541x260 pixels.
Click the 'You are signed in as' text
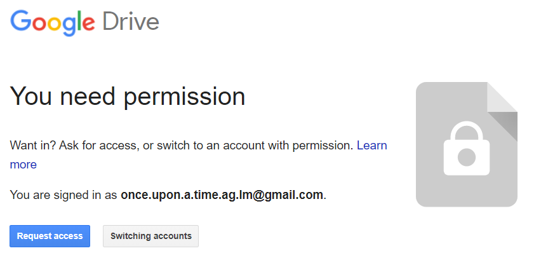click(64, 195)
